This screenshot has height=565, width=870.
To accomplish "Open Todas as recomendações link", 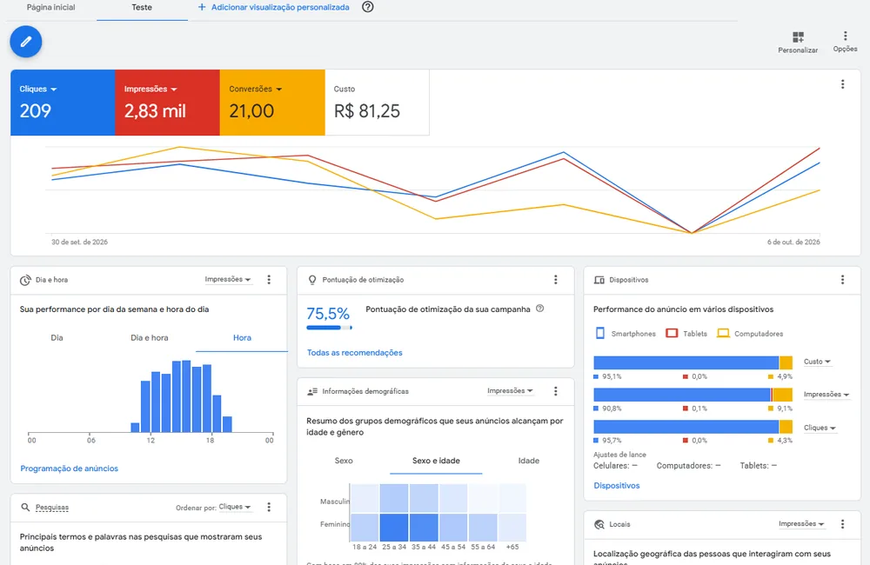I will click(355, 353).
